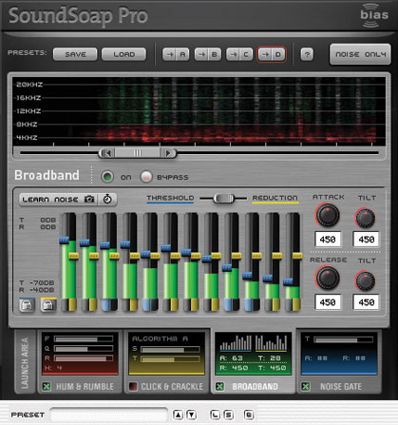Click the Release value field
The image size is (398, 425).
coord(328,302)
